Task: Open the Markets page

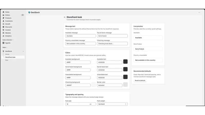Action: tap(8, 33)
